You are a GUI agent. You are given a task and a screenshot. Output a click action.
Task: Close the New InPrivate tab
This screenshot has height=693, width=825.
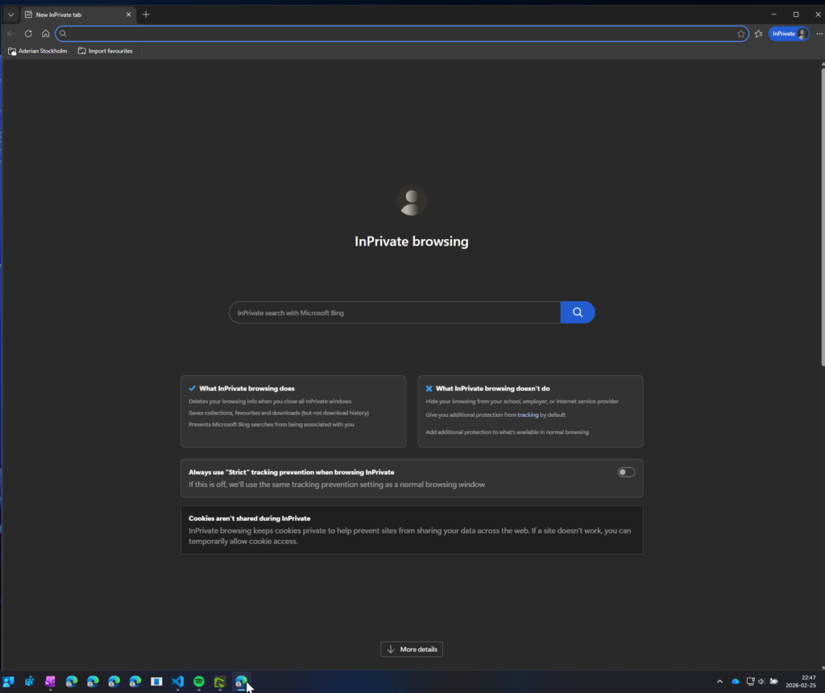point(128,14)
